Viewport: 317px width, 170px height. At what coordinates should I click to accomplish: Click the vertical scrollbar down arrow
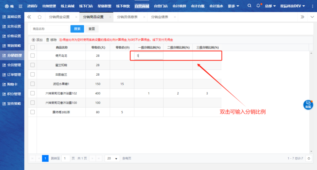point(311,151)
